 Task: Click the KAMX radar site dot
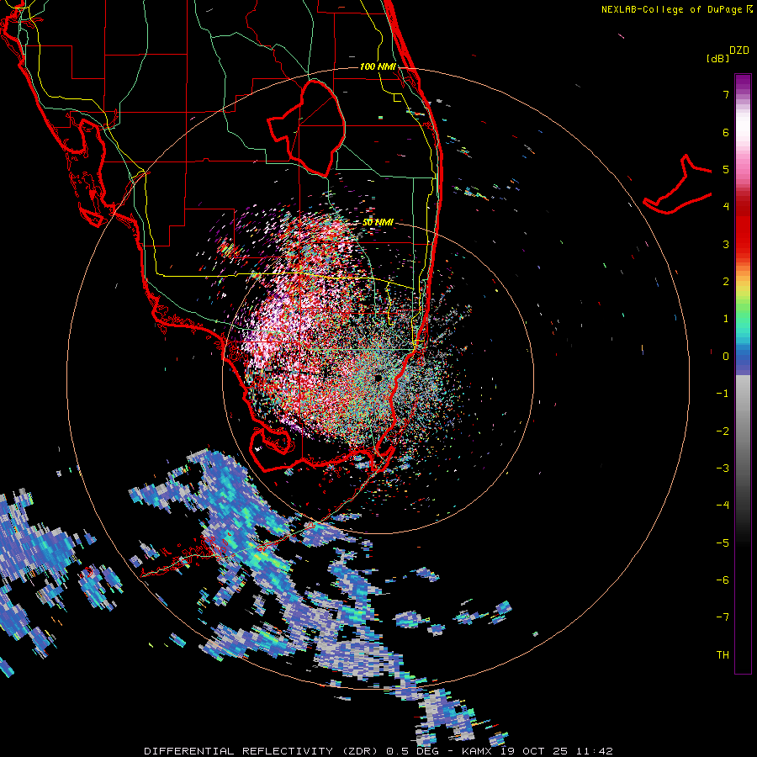tap(378, 378)
